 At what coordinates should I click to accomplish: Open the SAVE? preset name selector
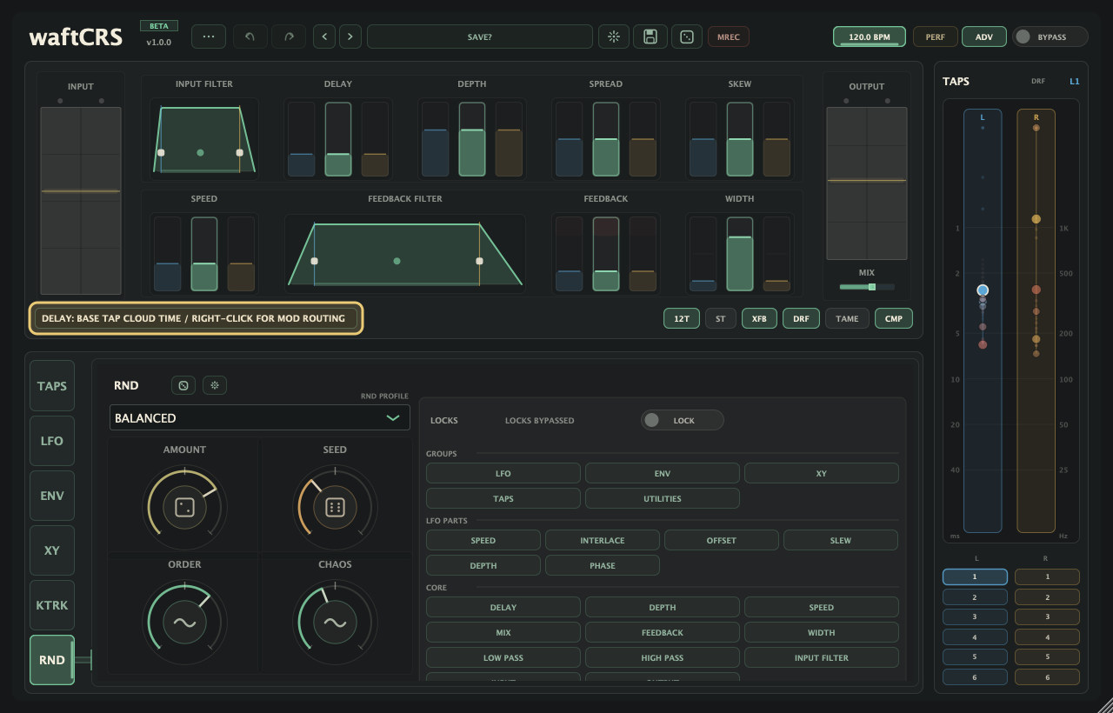click(480, 37)
